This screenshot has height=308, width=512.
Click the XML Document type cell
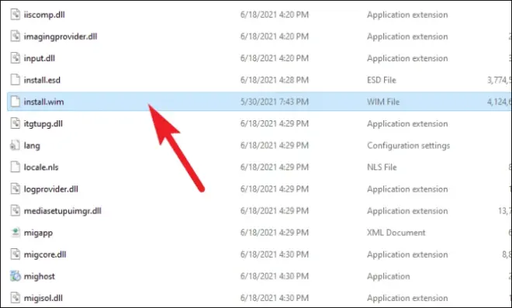click(x=396, y=233)
